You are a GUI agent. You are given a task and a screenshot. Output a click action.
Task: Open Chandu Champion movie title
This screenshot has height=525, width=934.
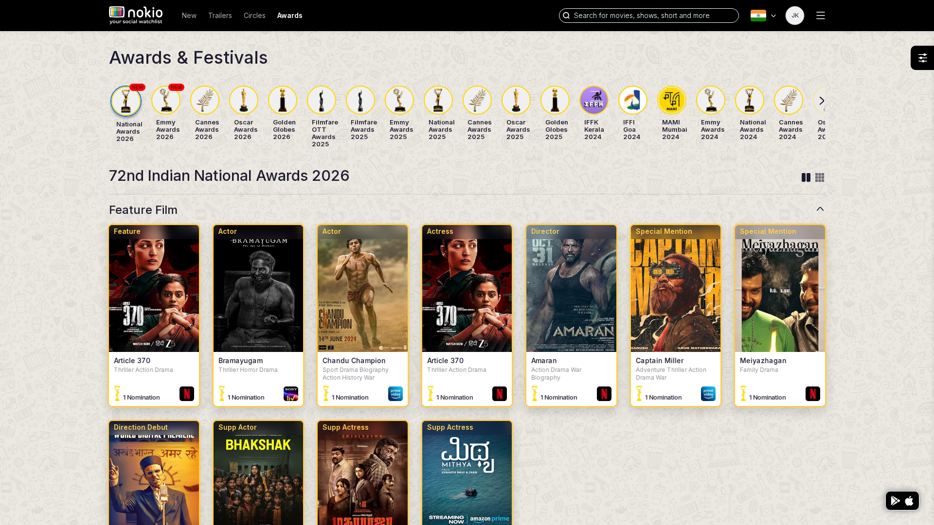354,361
